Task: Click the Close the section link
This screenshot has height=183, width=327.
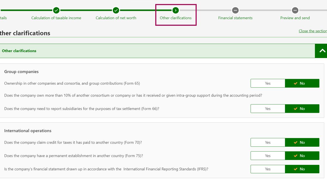Action: click(x=313, y=31)
